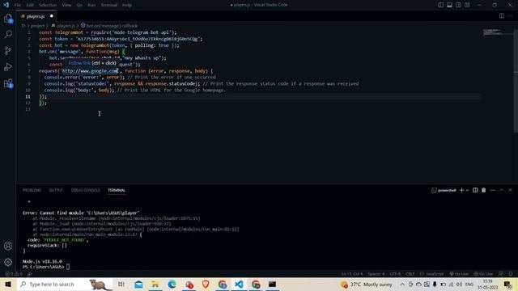Open the players.js breadcrumb dropdown
The height and width of the screenshot is (291, 518).
tap(63, 26)
